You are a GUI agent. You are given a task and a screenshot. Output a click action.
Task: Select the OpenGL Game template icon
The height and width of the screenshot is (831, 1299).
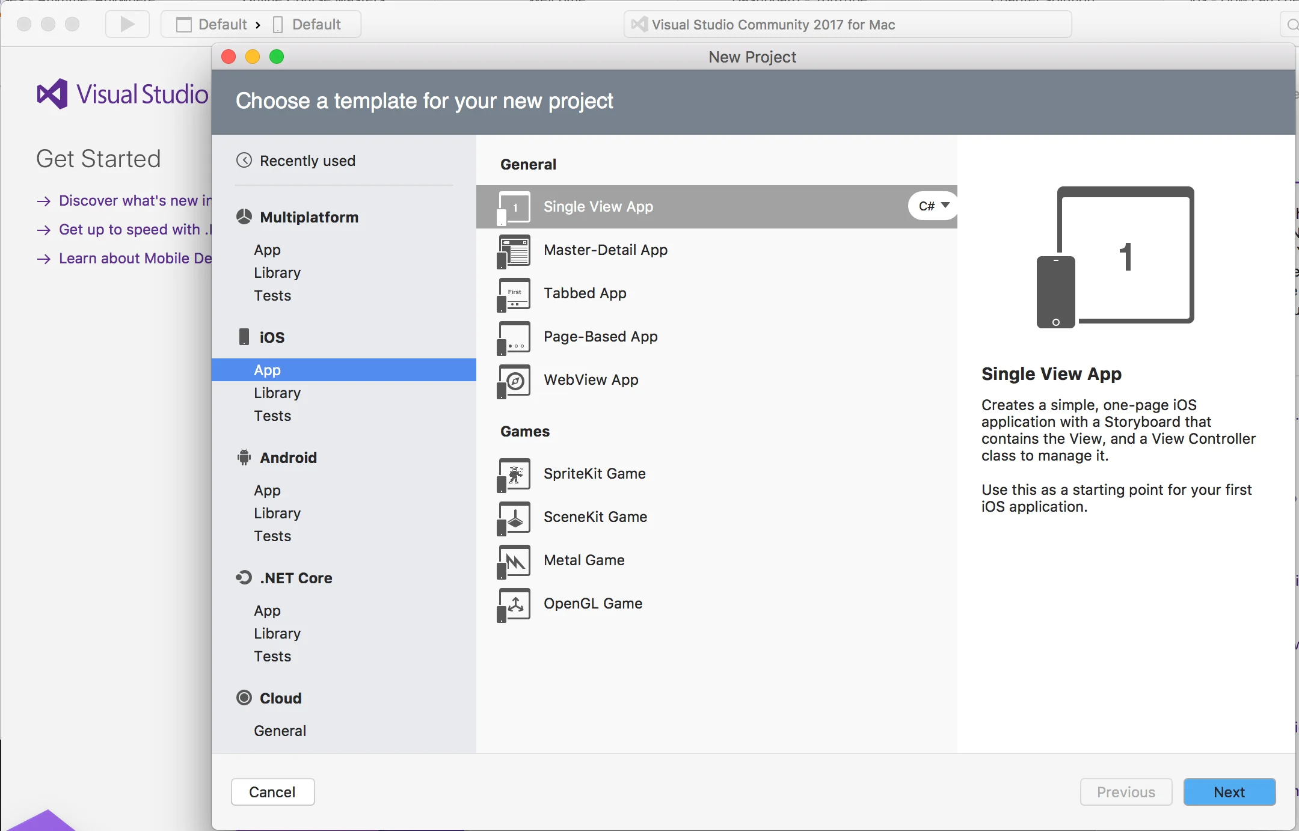tap(514, 604)
